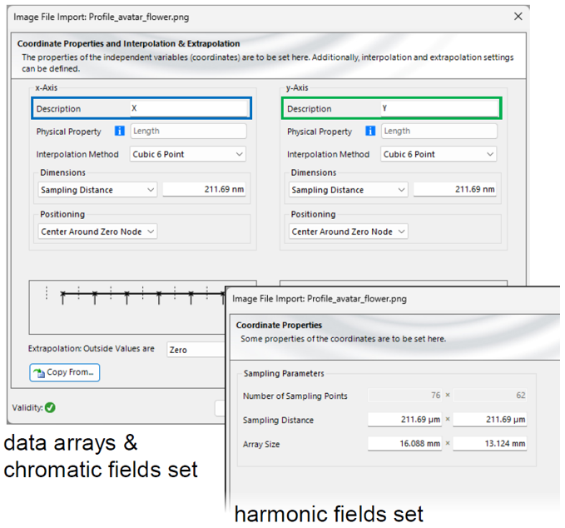Click first Sampling Distance field 211.69 µm
Viewport: 565px width, 528px height.
pyautogui.click(x=404, y=420)
